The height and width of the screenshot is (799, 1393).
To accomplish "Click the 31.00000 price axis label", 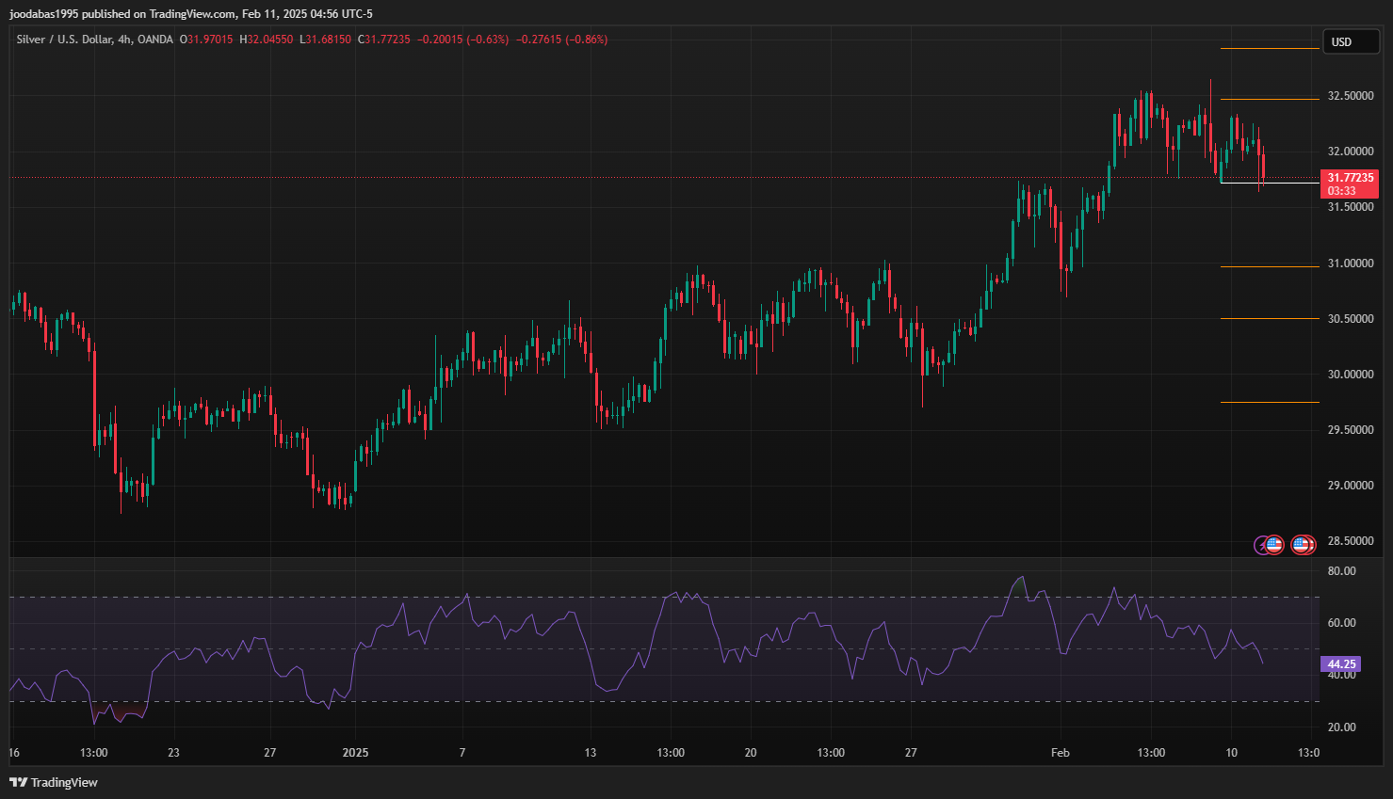I will tap(1351, 264).
